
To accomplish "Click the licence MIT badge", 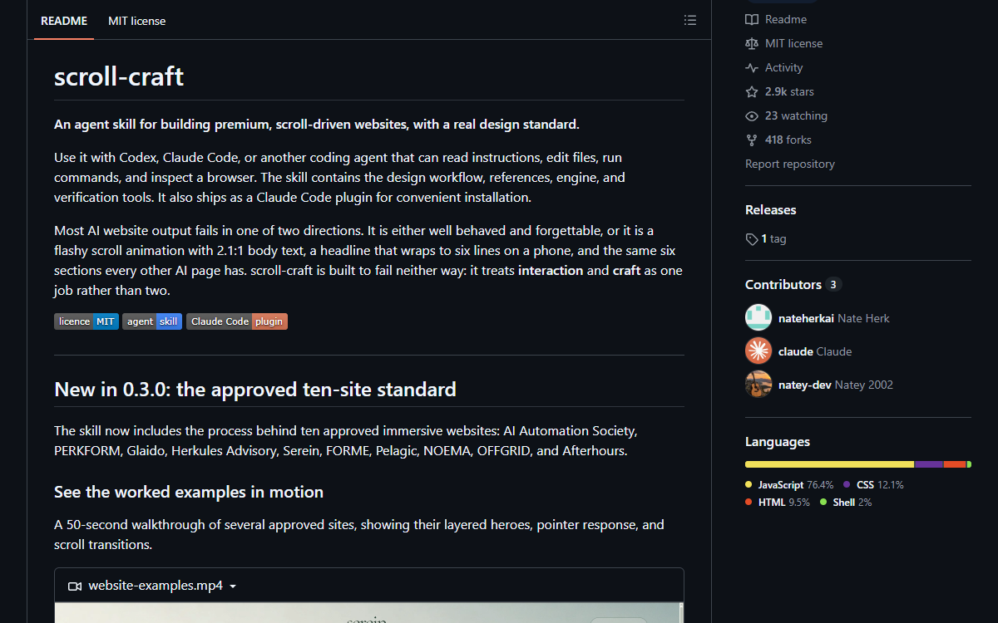I will (86, 321).
